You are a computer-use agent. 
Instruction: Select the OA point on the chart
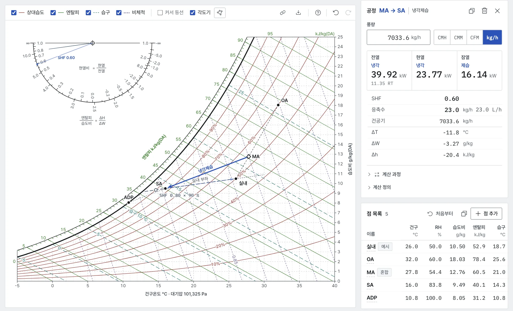pyautogui.click(x=278, y=105)
